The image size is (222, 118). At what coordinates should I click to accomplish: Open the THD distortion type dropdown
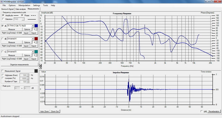click(x=23, y=19)
